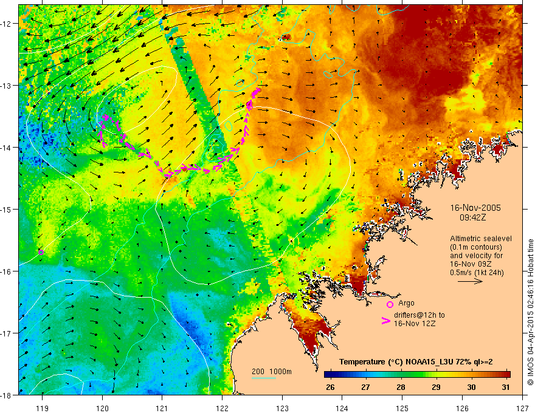Click the '0.5m/s (1kt 24h)' text

[x=477, y=272]
